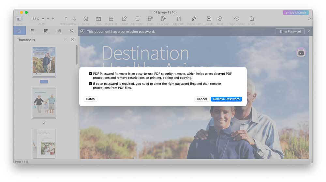Select the Contents page 3 thumbnail
The height and width of the screenshot is (182, 326).
(x=44, y=144)
